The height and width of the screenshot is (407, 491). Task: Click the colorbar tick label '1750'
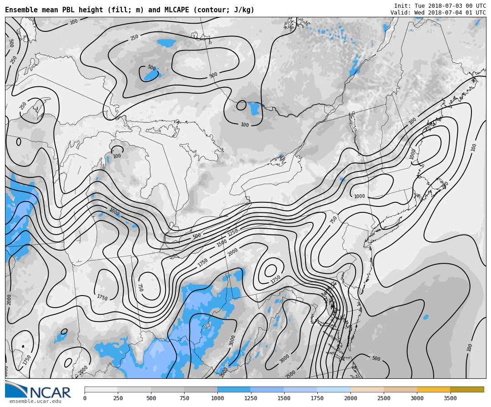pos(317,398)
